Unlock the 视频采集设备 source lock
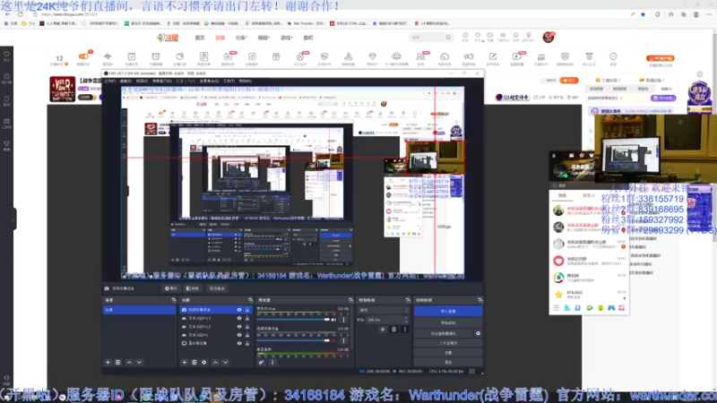 tap(247, 310)
